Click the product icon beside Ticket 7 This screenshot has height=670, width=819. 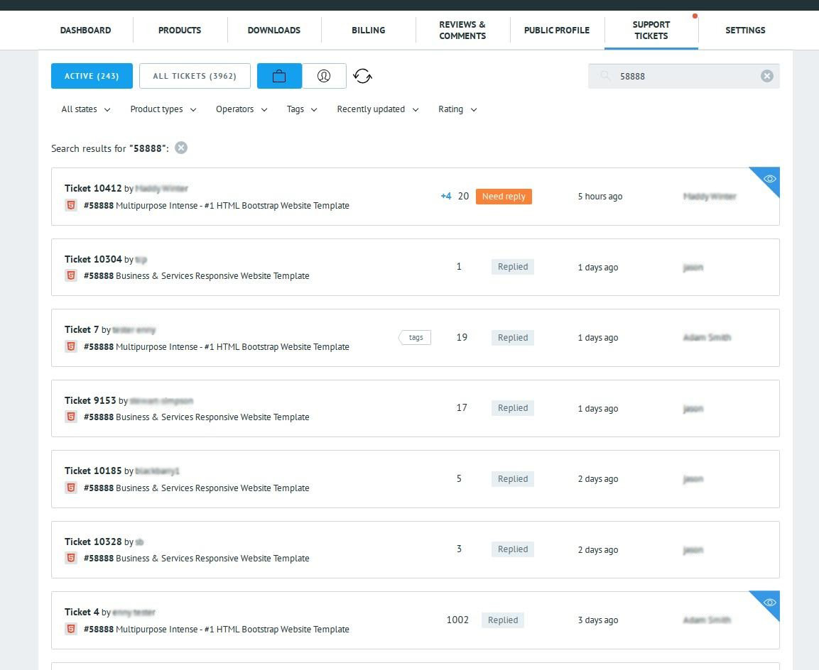(x=70, y=346)
